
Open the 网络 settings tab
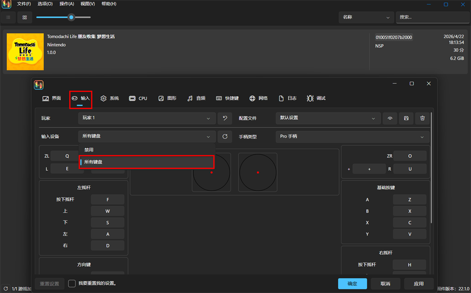point(259,98)
